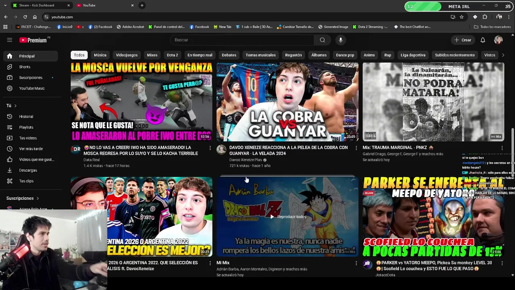Open options for Parker vs Yatoro video

pos(502,263)
